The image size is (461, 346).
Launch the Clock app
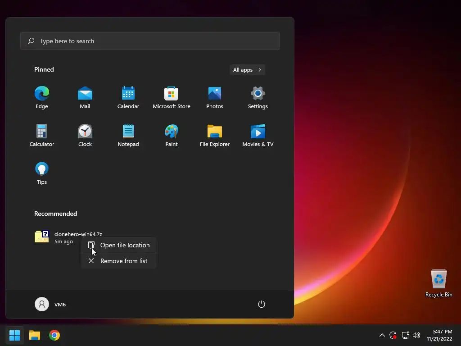85,136
